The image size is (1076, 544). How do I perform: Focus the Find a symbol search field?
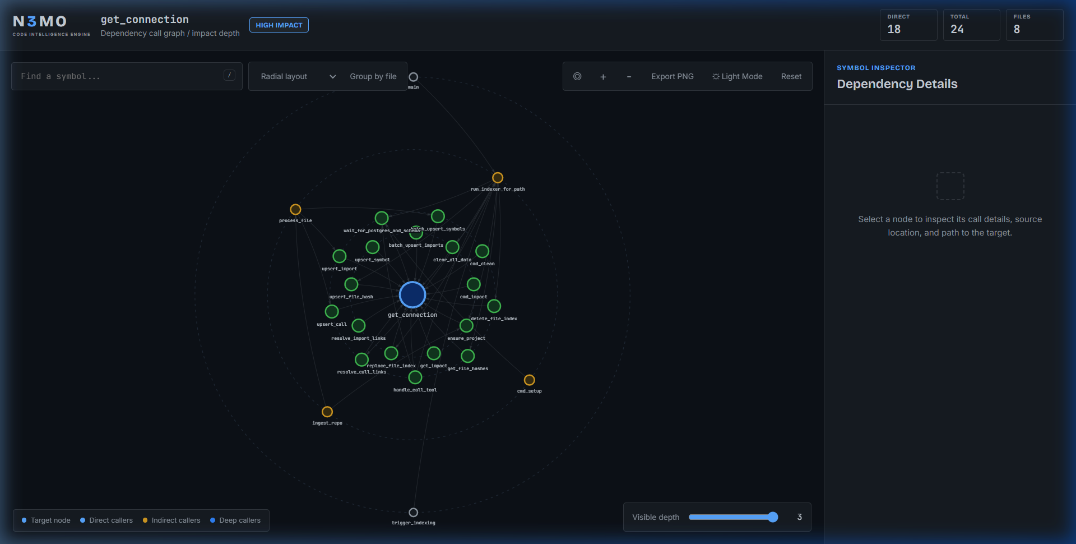(127, 76)
